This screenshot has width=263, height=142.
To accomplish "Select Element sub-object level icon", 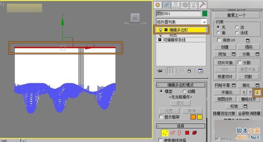I will [x=194, y=133].
